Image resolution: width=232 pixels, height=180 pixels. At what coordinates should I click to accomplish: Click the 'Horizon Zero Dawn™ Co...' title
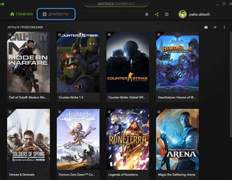(x=77, y=175)
